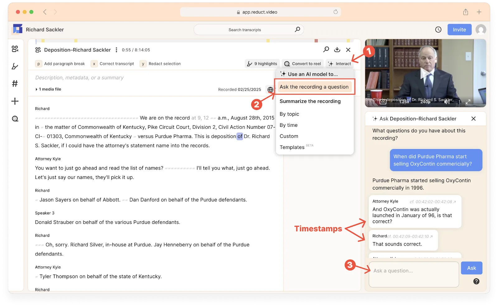Open a new Safari tab
Image resolution: width=498 pixels, height=307 pixels.
pos(479,12)
